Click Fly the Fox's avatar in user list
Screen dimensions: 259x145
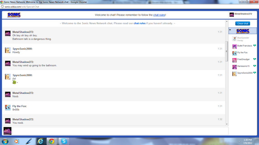tap(234, 53)
